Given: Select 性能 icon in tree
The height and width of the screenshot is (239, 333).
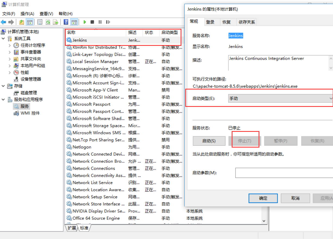Looking at the screenshot, I should click(16, 72).
